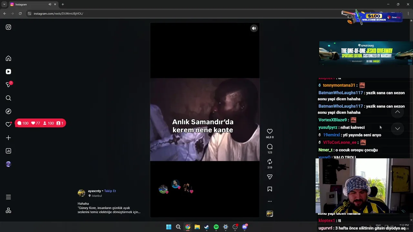Click chat username 19emirxl

[331, 135]
